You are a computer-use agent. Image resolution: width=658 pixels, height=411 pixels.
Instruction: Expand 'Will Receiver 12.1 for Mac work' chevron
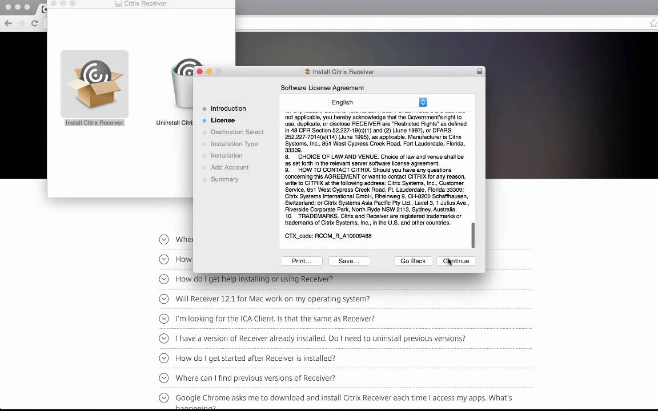[x=164, y=299]
